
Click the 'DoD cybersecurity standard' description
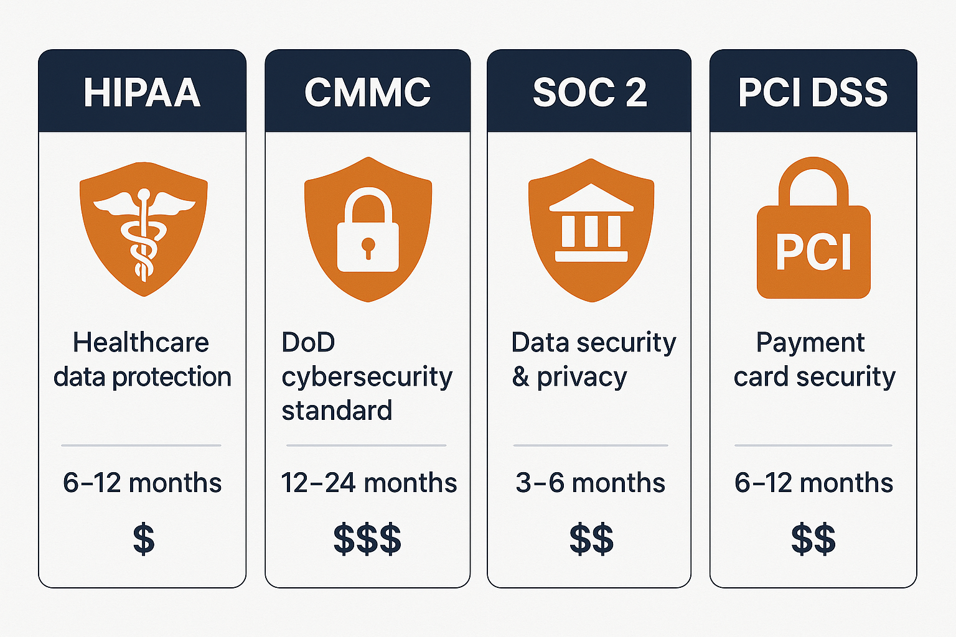(367, 376)
